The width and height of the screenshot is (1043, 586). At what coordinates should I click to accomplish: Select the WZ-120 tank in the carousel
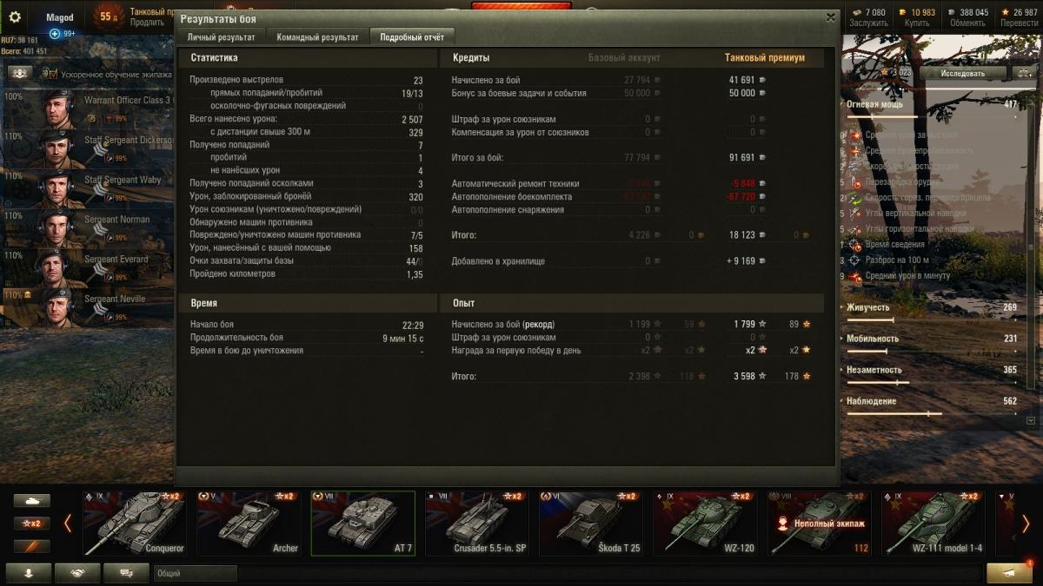[x=705, y=523]
